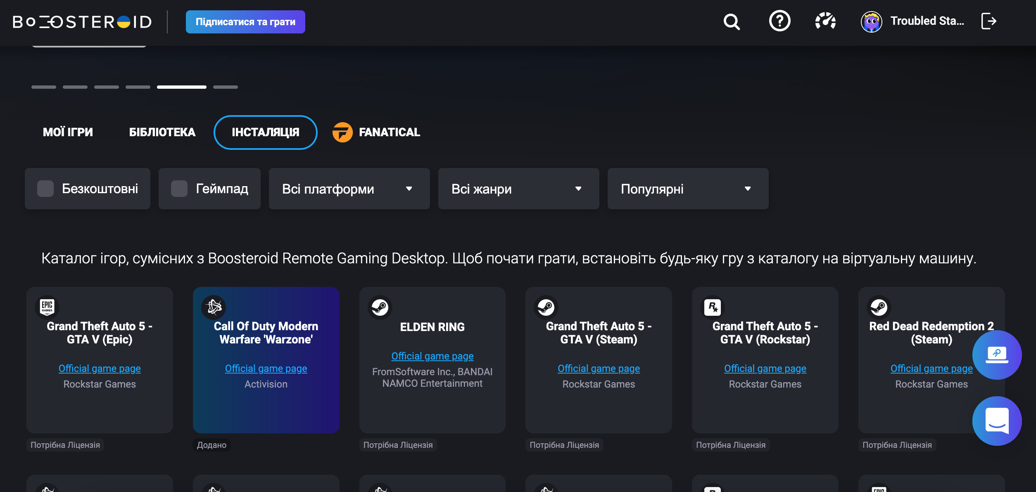Click Потрібна Ліцензія label under ELDEN RING
Viewport: 1036px width, 492px height.
(398, 445)
